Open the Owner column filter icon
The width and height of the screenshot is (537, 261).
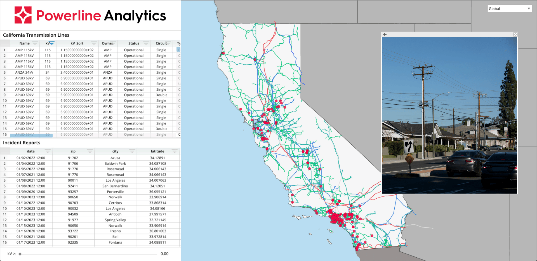tap(113, 43)
